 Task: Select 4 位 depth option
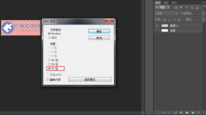[x=49, y=52]
